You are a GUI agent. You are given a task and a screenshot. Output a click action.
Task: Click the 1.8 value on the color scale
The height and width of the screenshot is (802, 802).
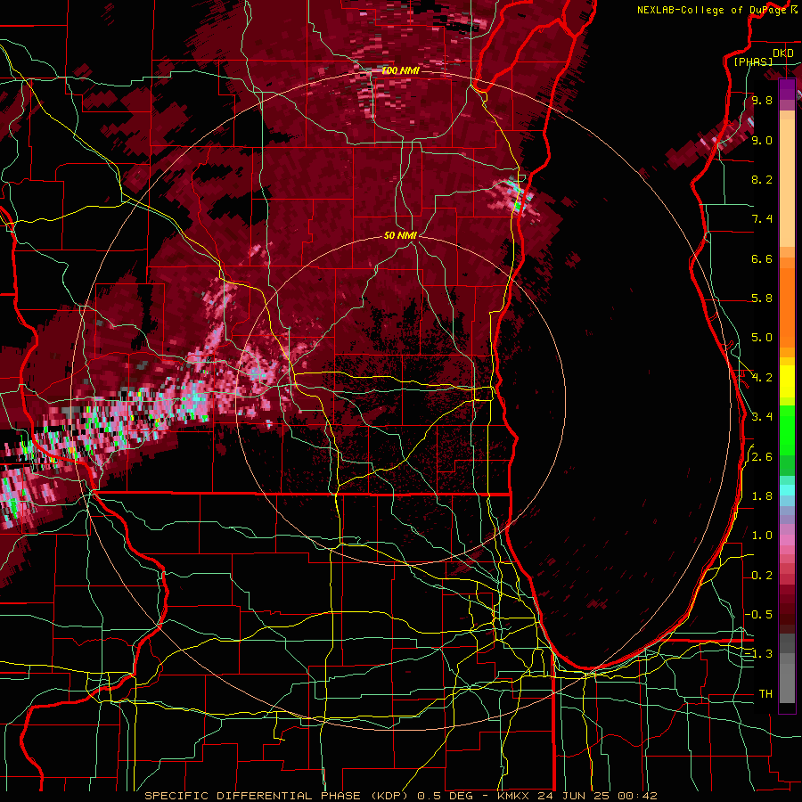click(762, 496)
